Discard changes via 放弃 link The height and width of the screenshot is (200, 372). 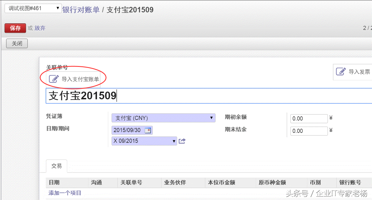coord(40,28)
